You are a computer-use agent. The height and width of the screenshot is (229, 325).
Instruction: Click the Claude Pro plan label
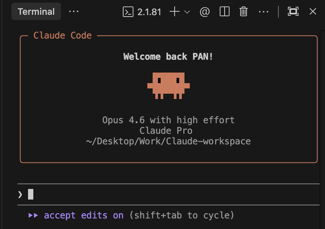(x=166, y=131)
